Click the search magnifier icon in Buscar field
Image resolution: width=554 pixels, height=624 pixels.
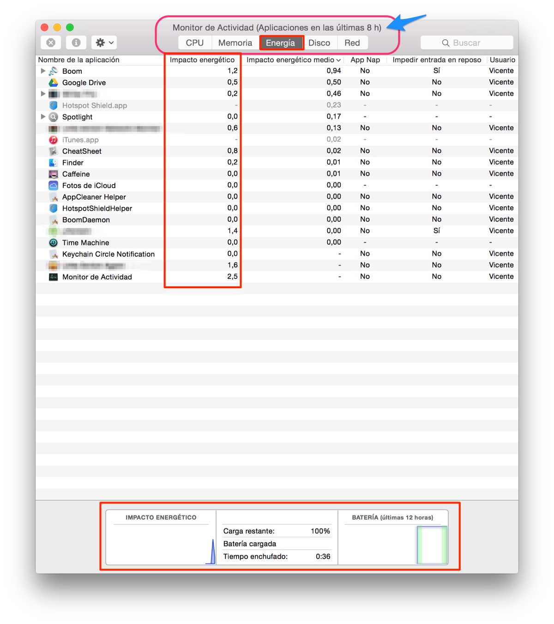tap(446, 43)
